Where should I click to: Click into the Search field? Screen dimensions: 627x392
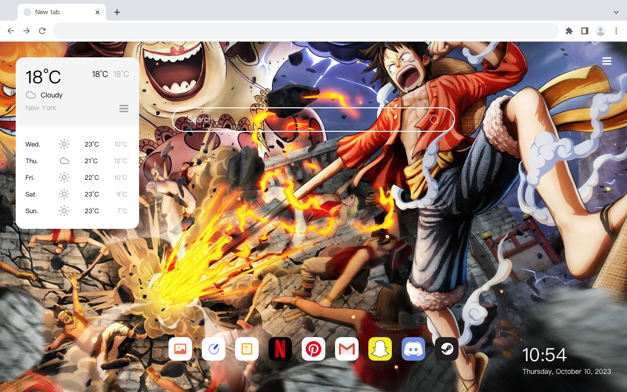(313, 120)
